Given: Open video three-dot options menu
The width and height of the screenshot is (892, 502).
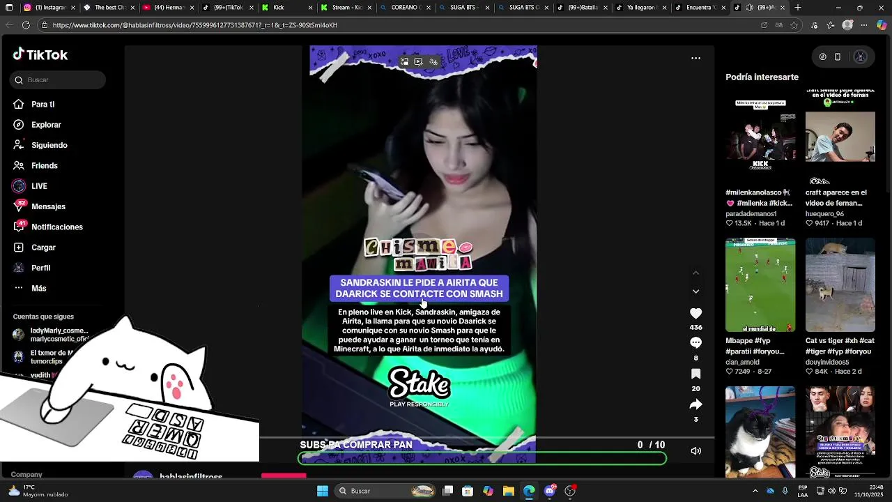Looking at the screenshot, I should point(695,59).
